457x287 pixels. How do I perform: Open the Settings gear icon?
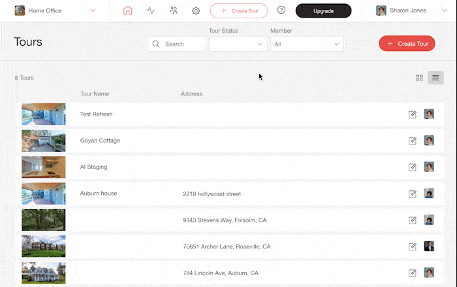pos(196,10)
